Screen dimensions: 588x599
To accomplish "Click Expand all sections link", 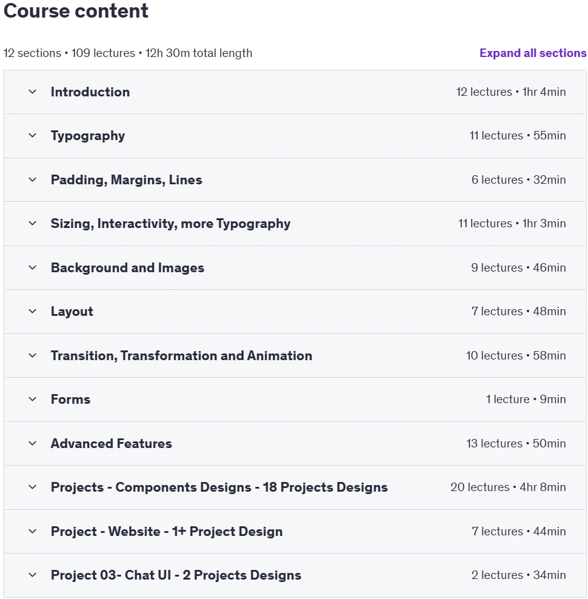I will (x=533, y=53).
